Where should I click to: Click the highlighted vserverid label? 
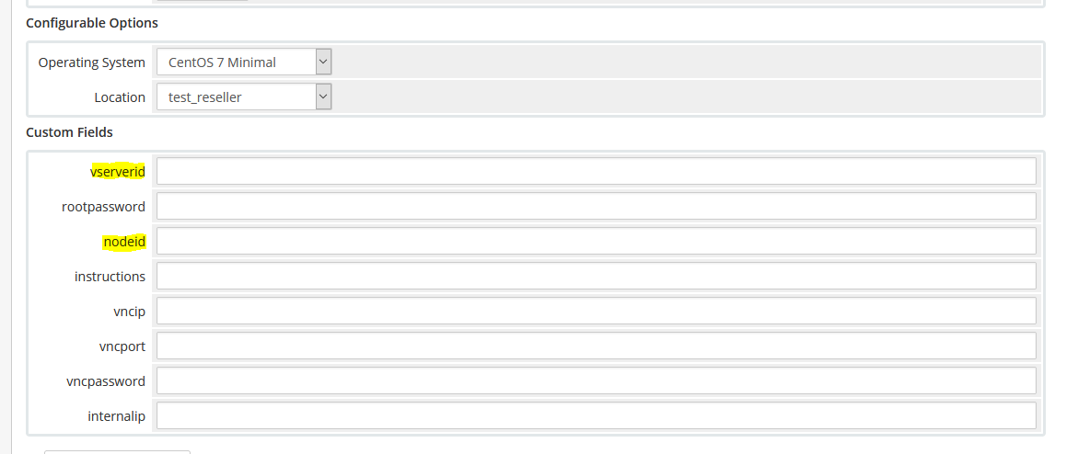pyautogui.click(x=118, y=172)
